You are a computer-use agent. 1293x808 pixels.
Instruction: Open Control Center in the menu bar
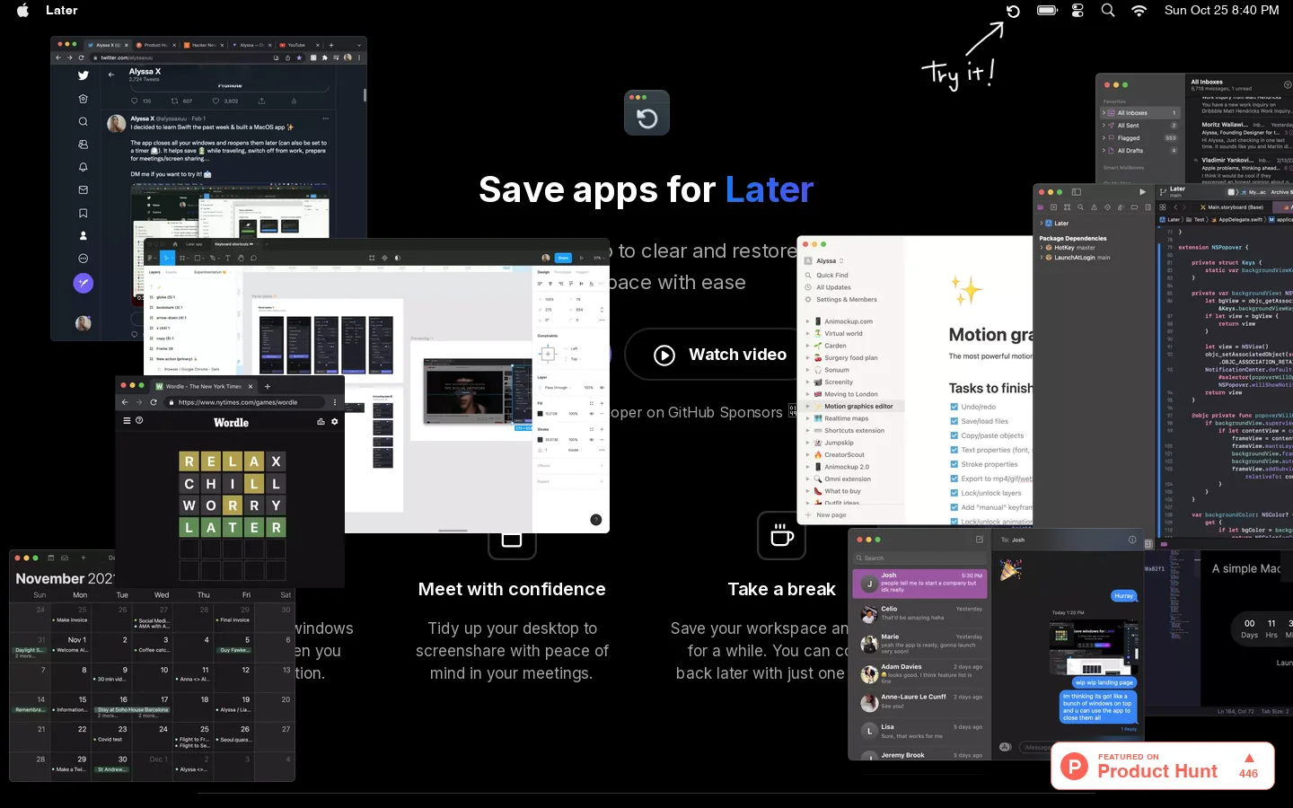pyautogui.click(x=1077, y=11)
